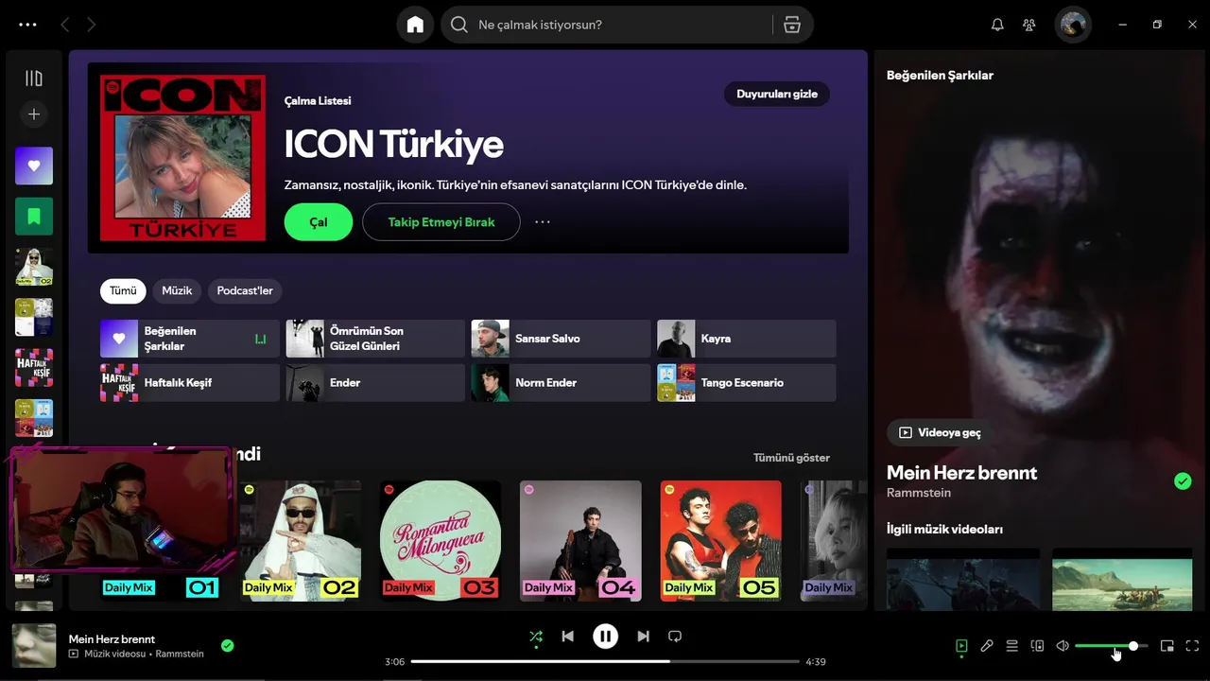Open friend activity icon
This screenshot has height=681, width=1210.
tap(1029, 25)
